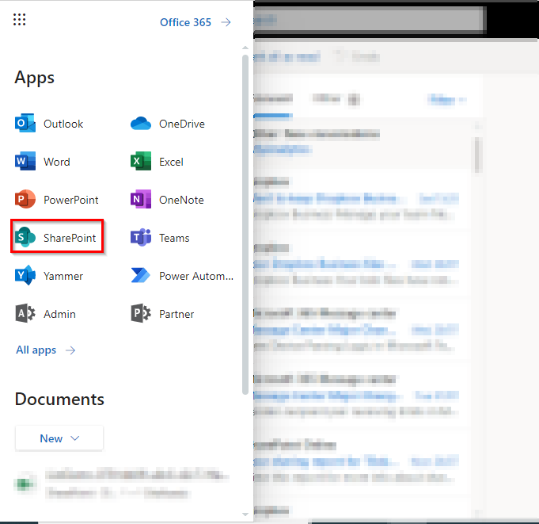
Task: Click the Word text label
Action: click(57, 162)
